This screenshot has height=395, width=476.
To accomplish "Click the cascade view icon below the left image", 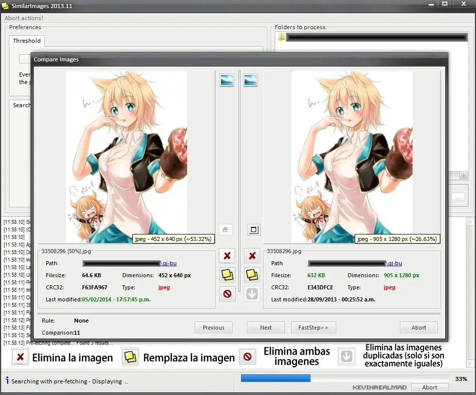I will pos(225,229).
